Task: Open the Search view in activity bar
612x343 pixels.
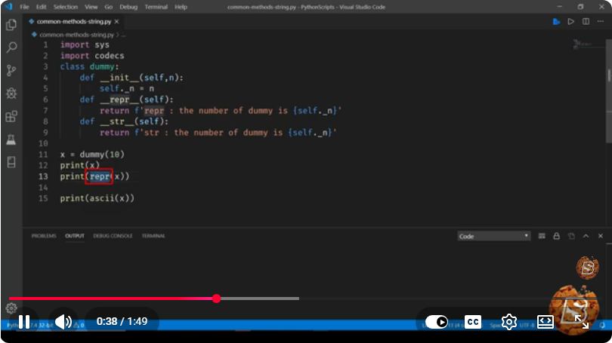Action: 11,47
